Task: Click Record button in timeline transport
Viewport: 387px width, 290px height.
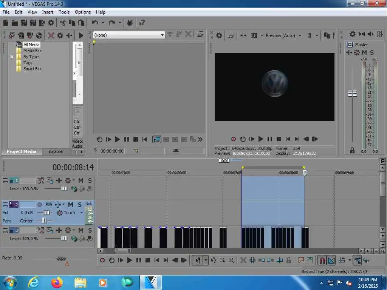Action: click(x=102, y=261)
